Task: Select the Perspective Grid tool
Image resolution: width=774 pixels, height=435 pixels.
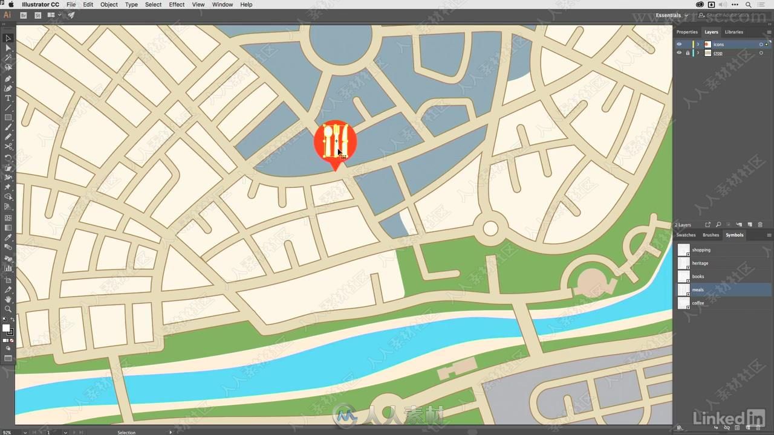Action: pos(8,206)
